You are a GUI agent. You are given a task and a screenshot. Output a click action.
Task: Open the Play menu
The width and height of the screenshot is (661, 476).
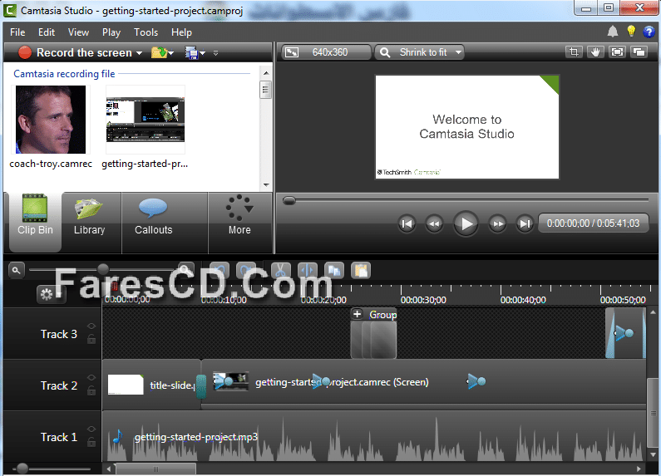[x=111, y=32]
